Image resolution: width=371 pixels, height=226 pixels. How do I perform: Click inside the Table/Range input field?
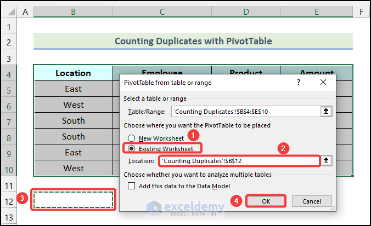pos(246,112)
